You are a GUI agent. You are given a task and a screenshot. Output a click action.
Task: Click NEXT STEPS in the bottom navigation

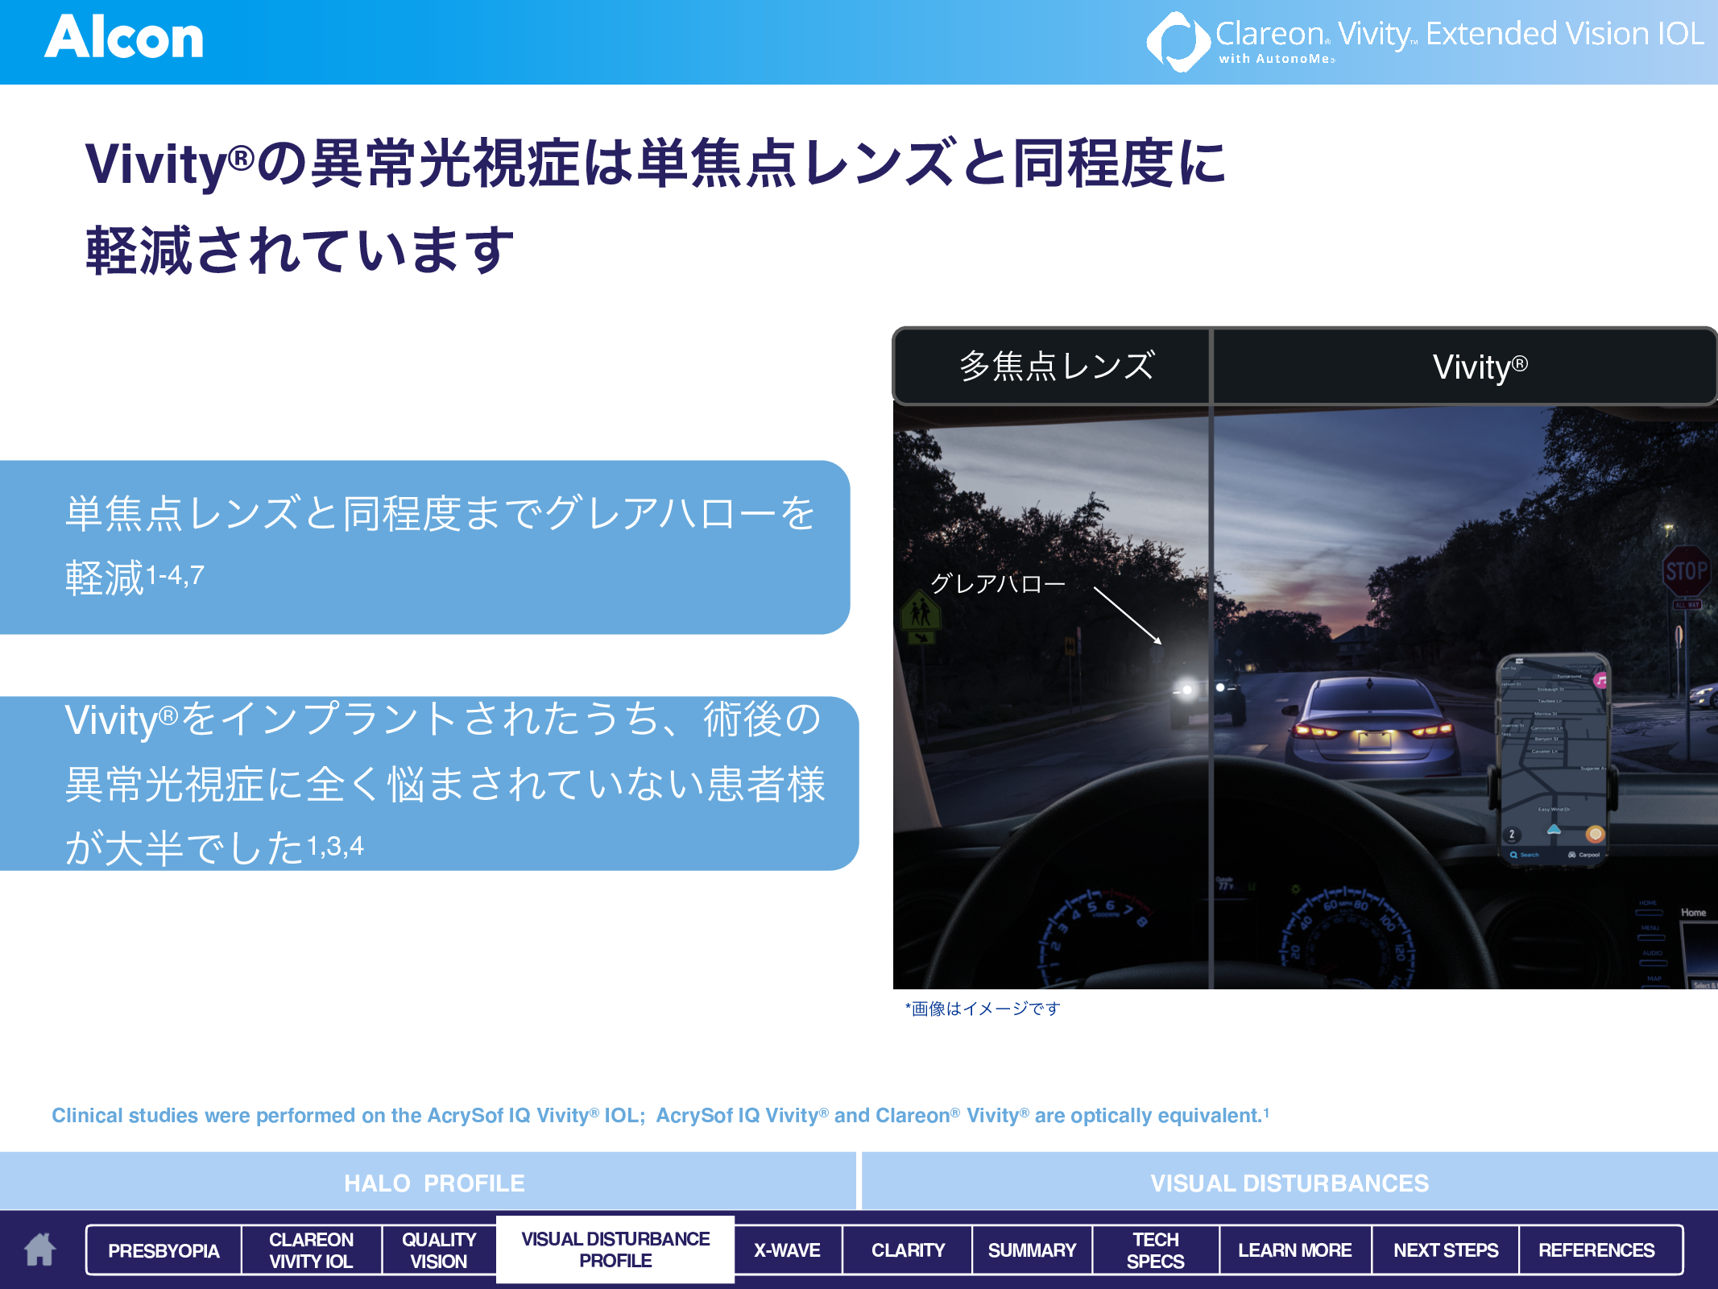[1446, 1250]
